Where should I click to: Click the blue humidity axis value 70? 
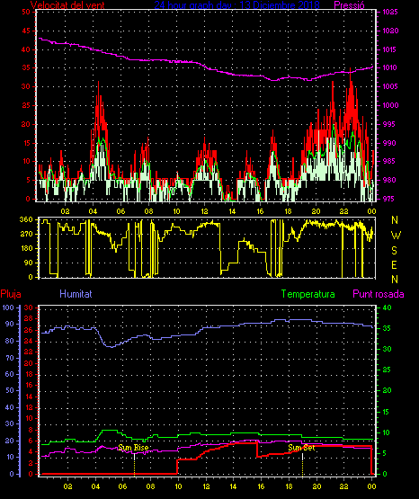pos(10,358)
